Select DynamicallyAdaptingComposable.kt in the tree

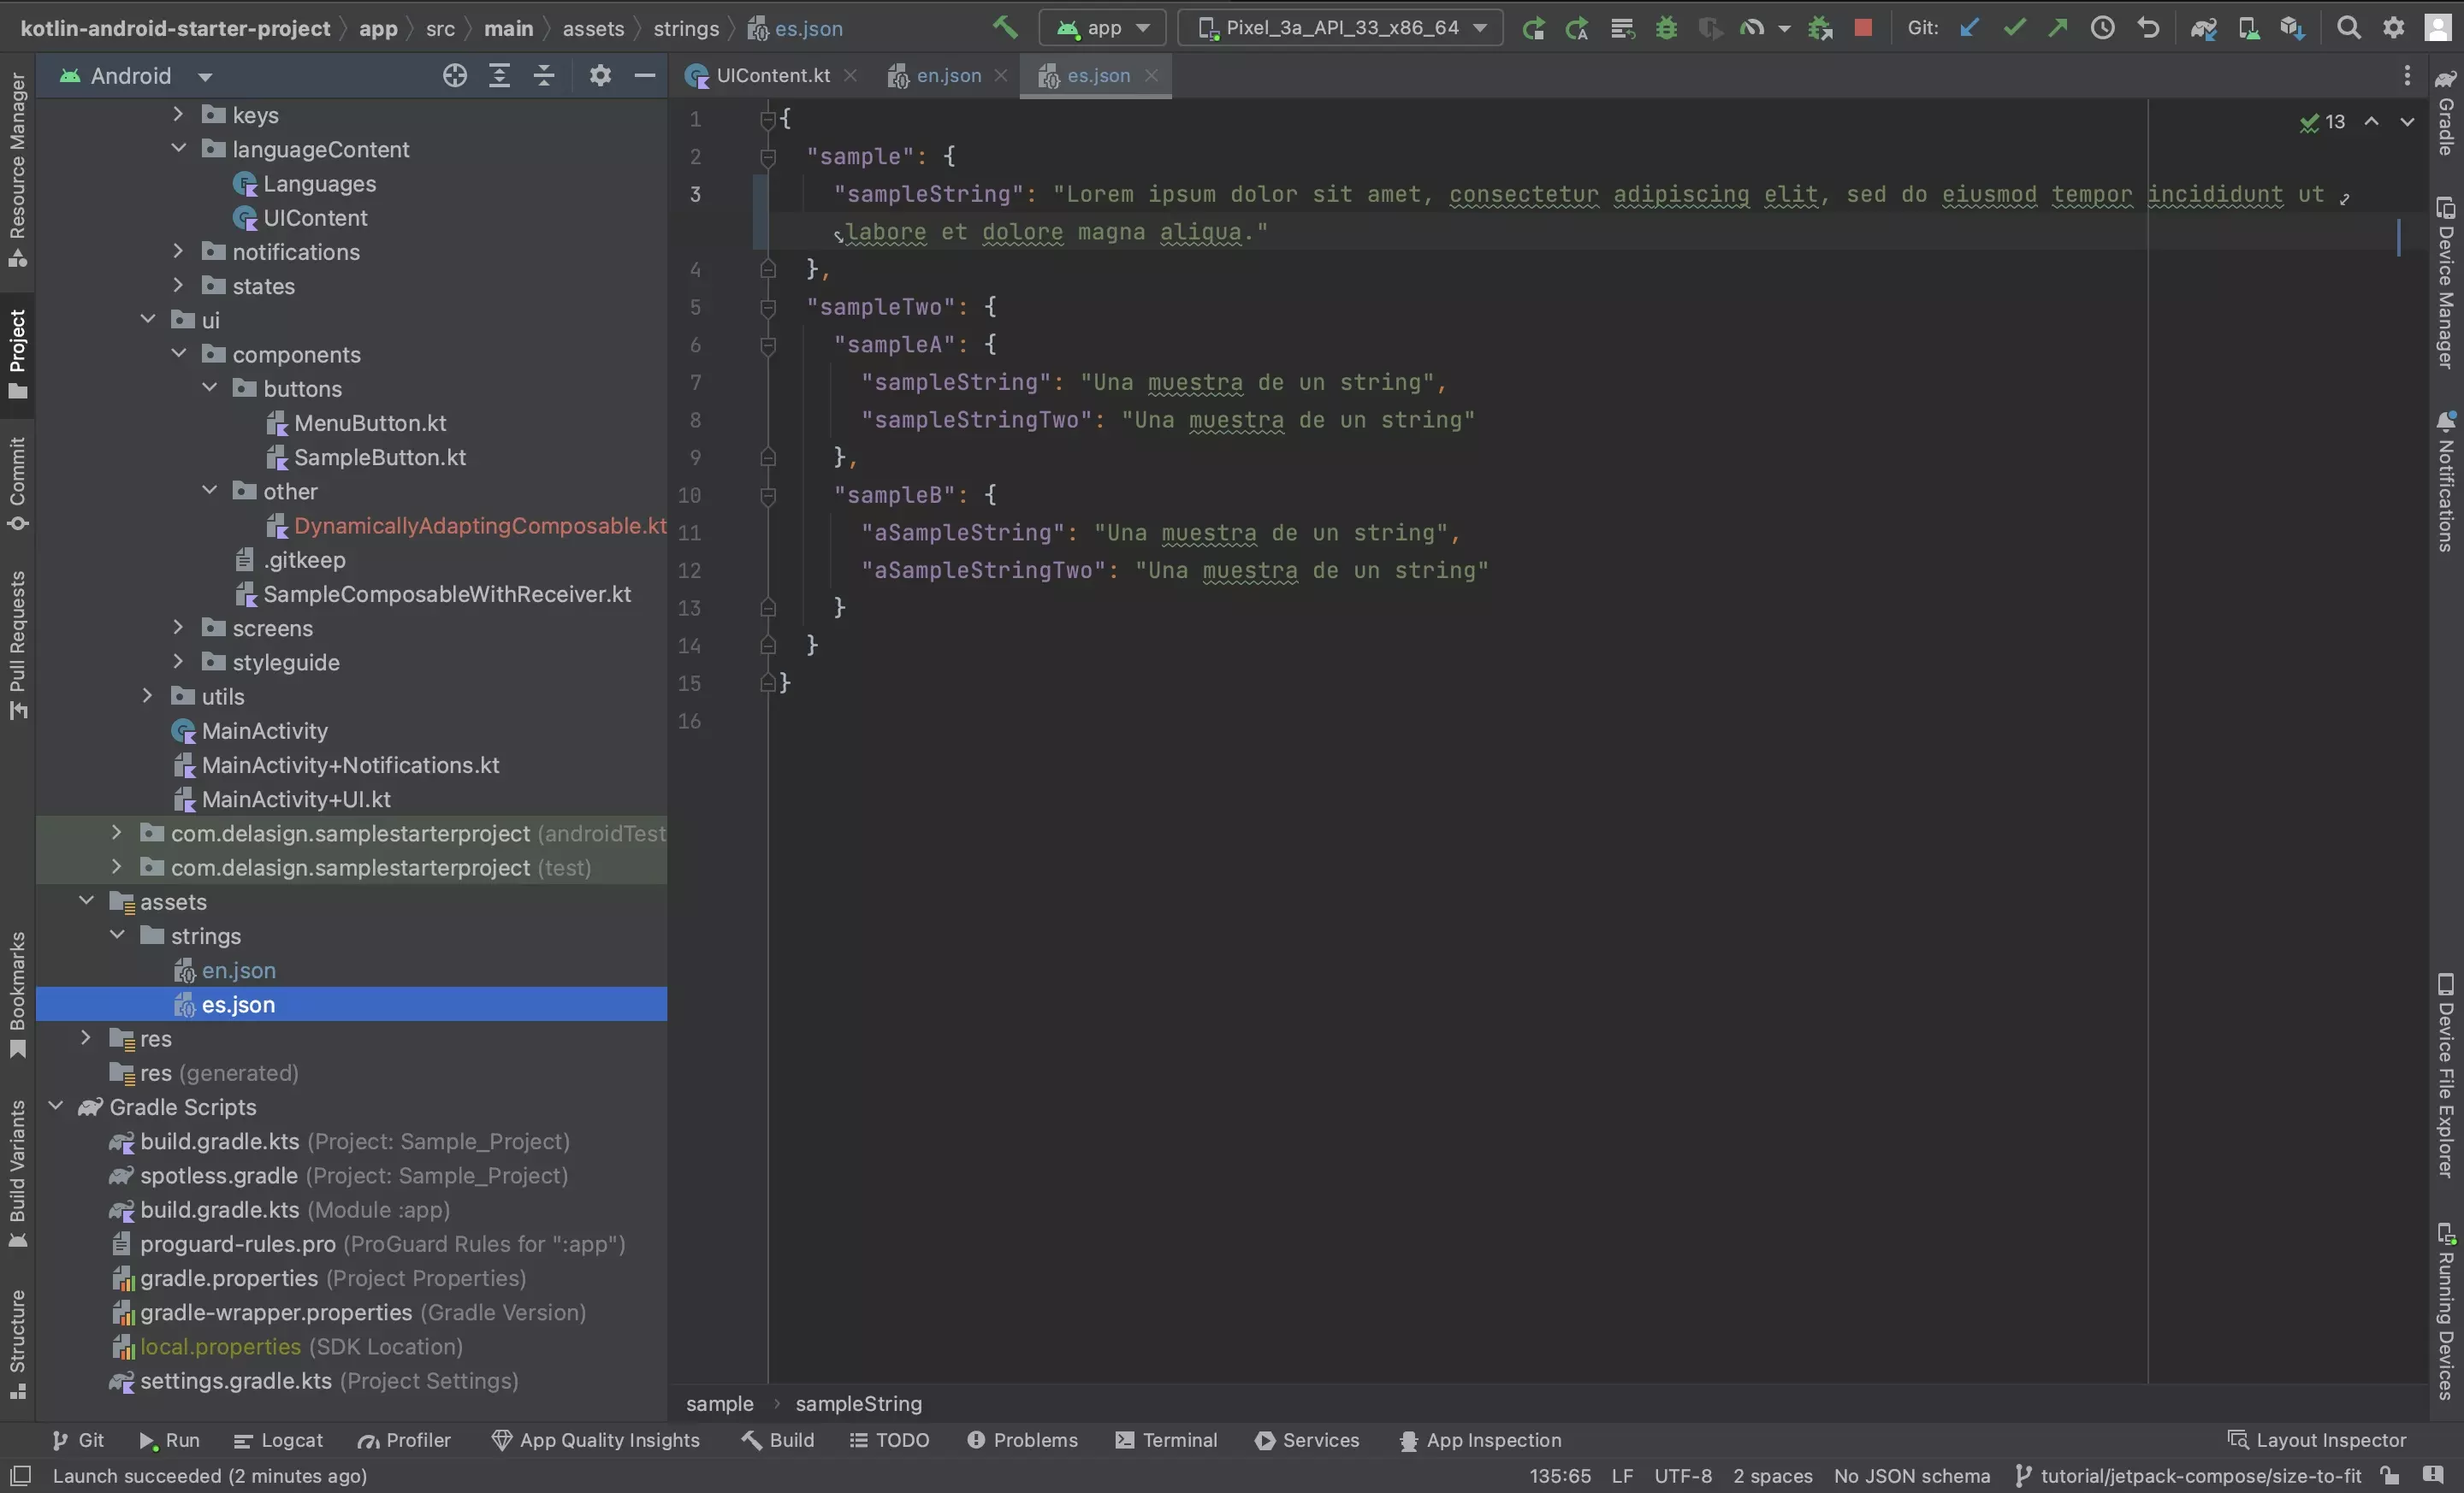479,526
